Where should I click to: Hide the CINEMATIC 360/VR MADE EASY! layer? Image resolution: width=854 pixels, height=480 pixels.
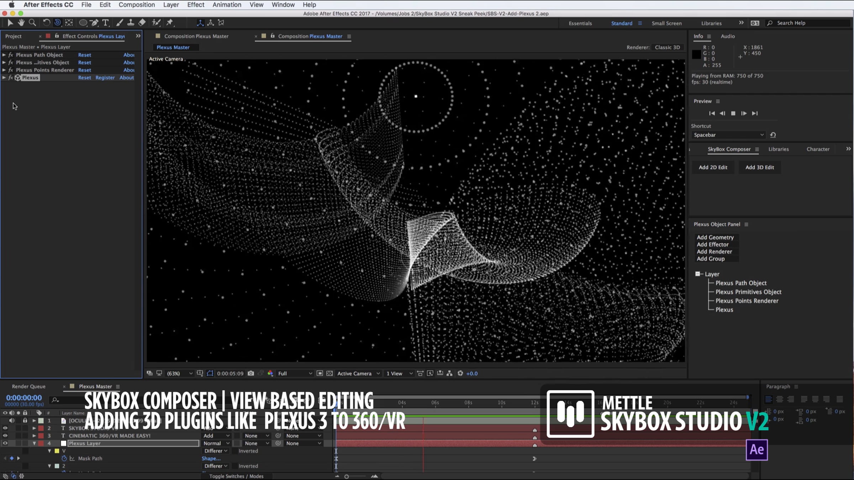[x=5, y=436]
